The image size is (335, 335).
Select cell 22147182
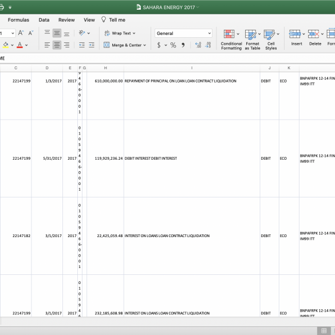tap(16, 236)
